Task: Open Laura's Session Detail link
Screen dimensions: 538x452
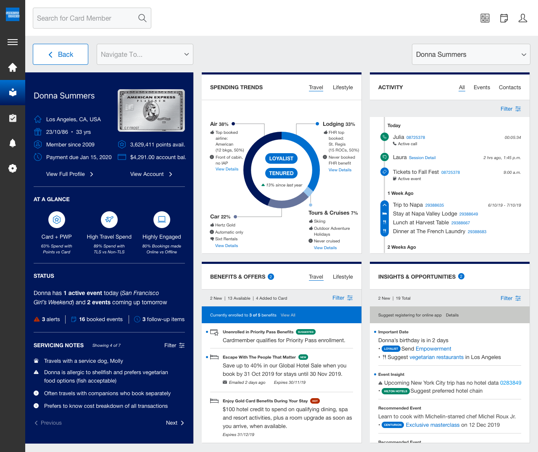Action: click(x=422, y=158)
